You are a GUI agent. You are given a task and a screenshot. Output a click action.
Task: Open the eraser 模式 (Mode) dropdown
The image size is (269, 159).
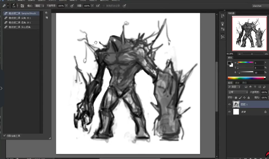pos(39,6)
